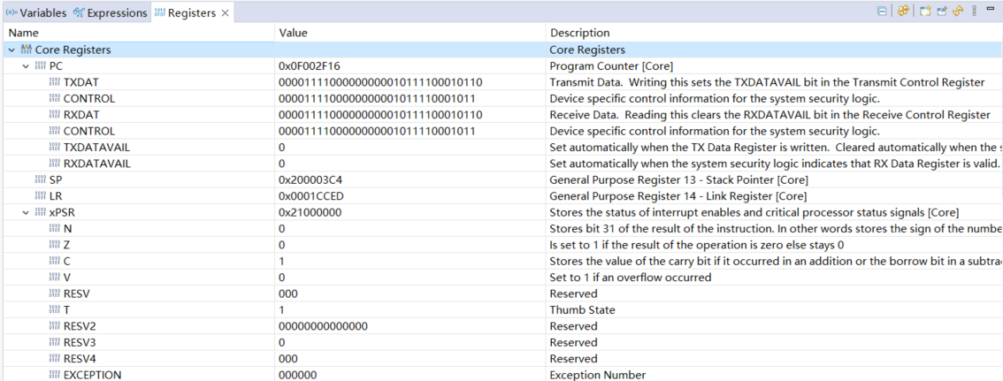Collapse the Core Registers group
The width and height of the screenshot is (1003, 381).
[11, 50]
